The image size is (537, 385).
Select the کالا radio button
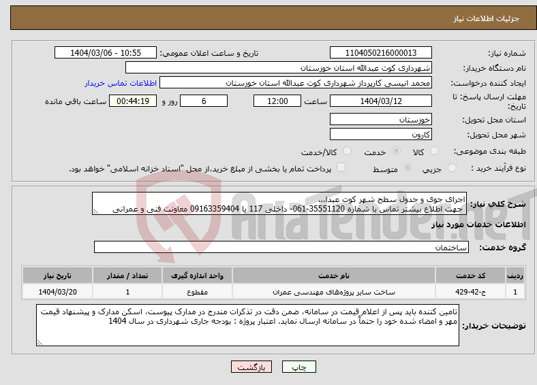coord(434,151)
